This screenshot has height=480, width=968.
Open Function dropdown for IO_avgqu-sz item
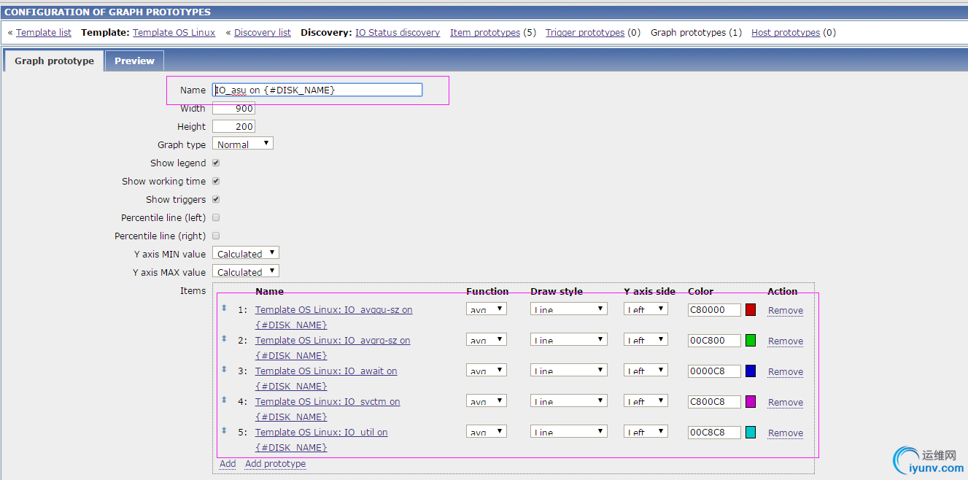[x=487, y=309]
